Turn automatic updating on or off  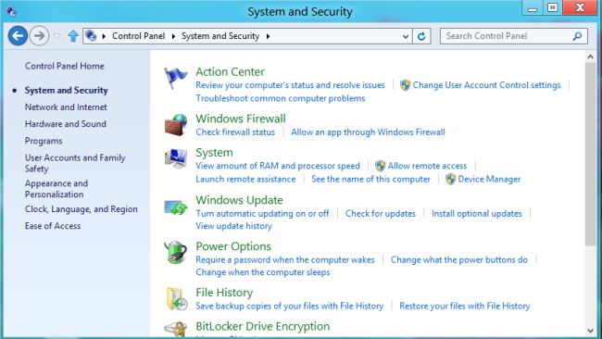point(262,213)
